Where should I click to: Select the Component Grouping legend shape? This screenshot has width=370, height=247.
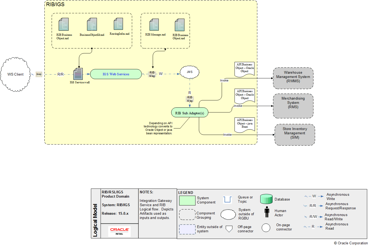187,214
